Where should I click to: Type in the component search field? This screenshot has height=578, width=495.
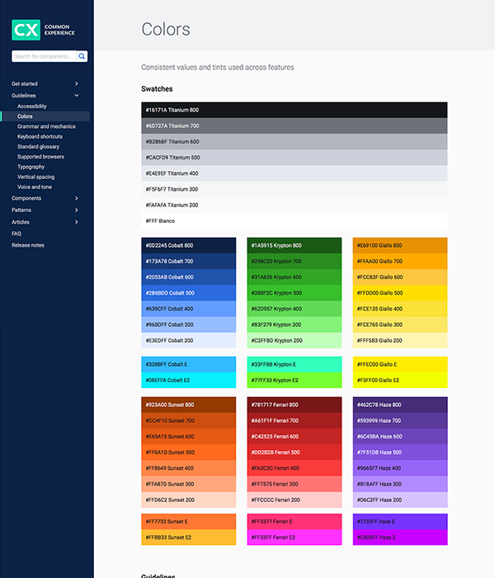(43, 56)
